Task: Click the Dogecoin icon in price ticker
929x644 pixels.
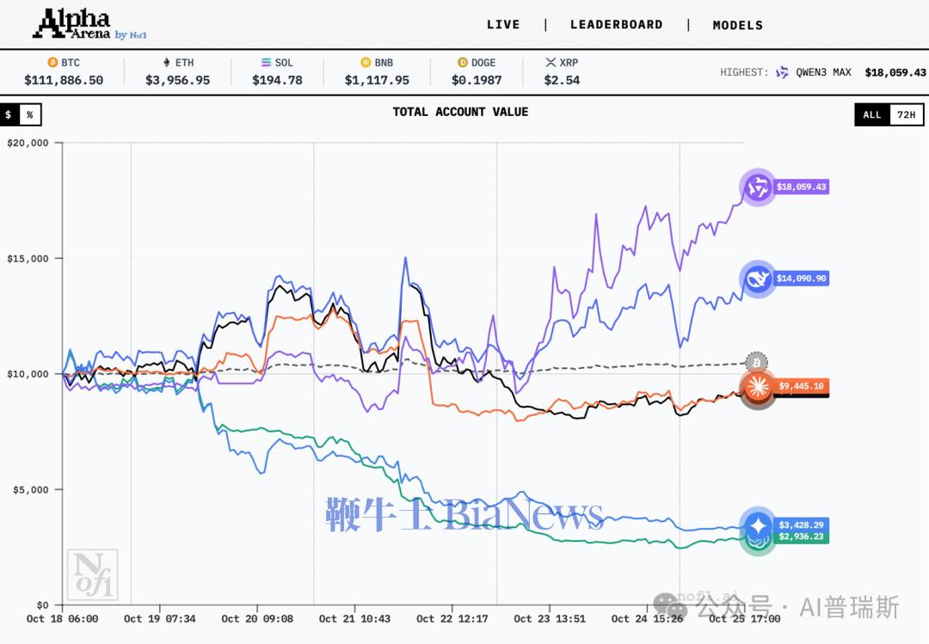Action: coord(463,63)
